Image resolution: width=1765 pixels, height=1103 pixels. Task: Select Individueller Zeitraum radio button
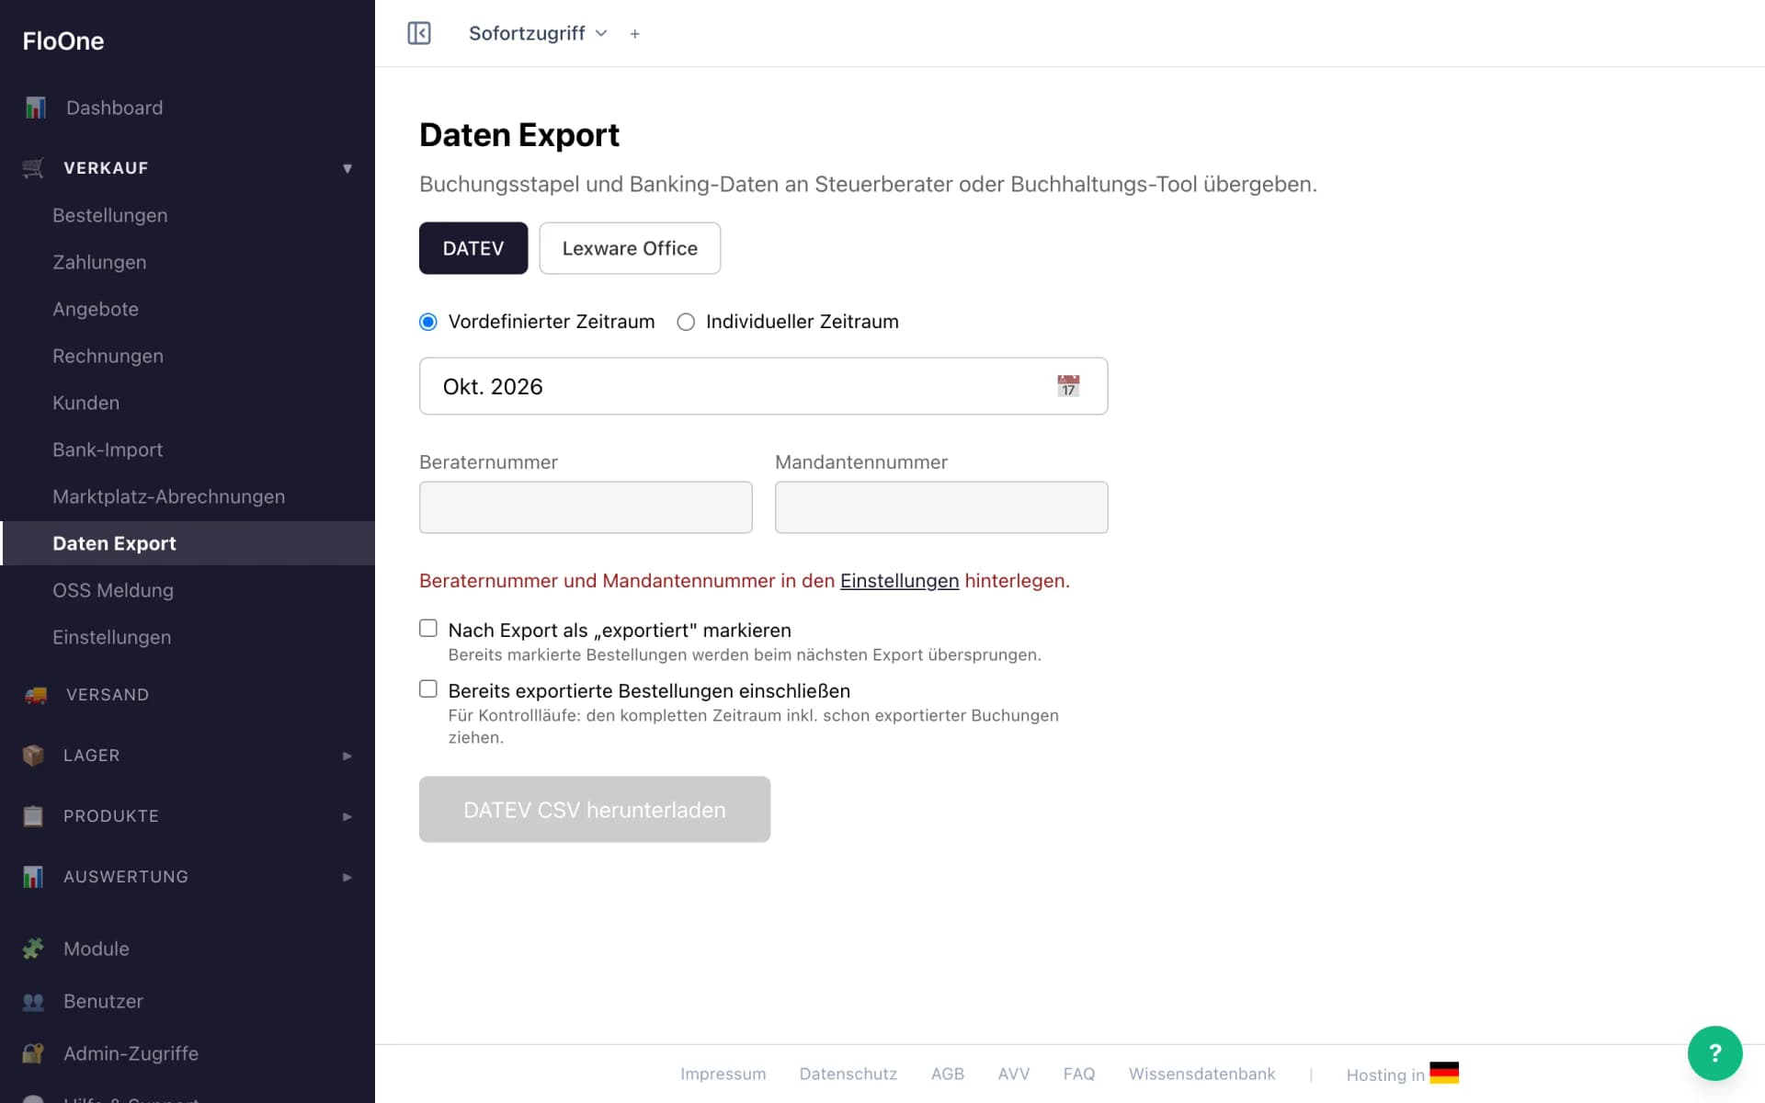click(686, 322)
